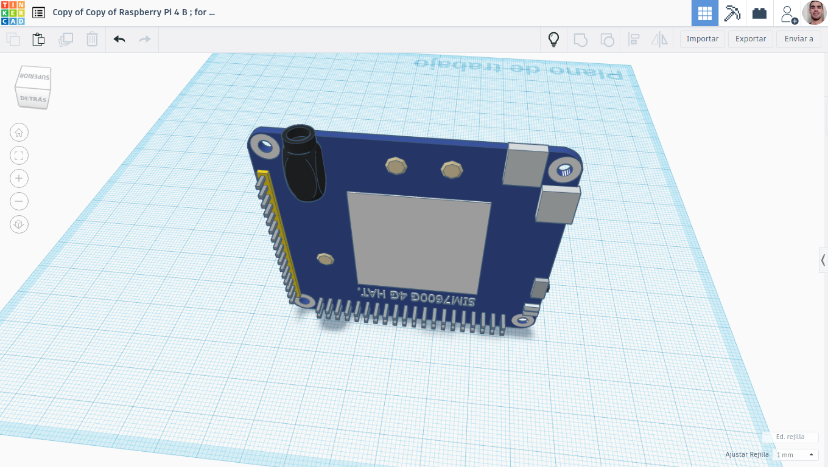This screenshot has width=828, height=467.
Task: Click the Align objects icon
Action: (634, 40)
